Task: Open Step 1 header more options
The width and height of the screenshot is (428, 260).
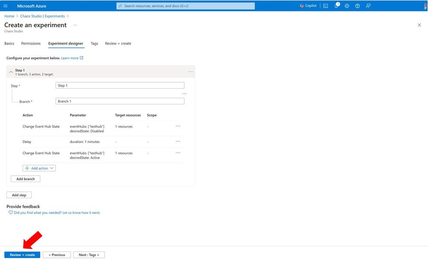Action: click(x=191, y=72)
